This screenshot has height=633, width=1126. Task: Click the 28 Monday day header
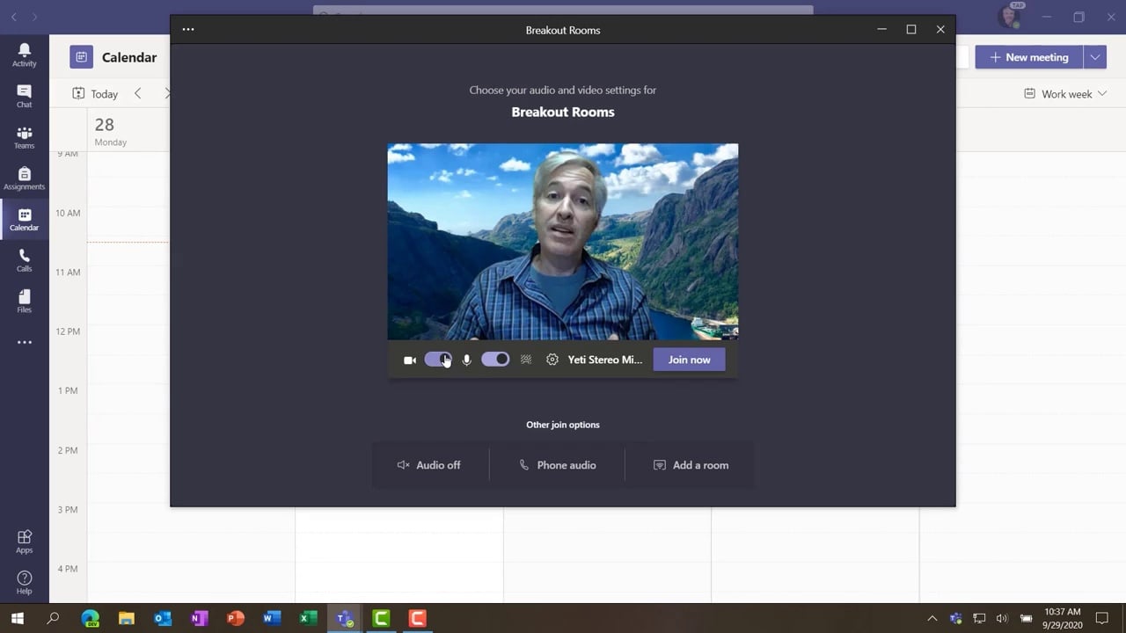pos(110,130)
